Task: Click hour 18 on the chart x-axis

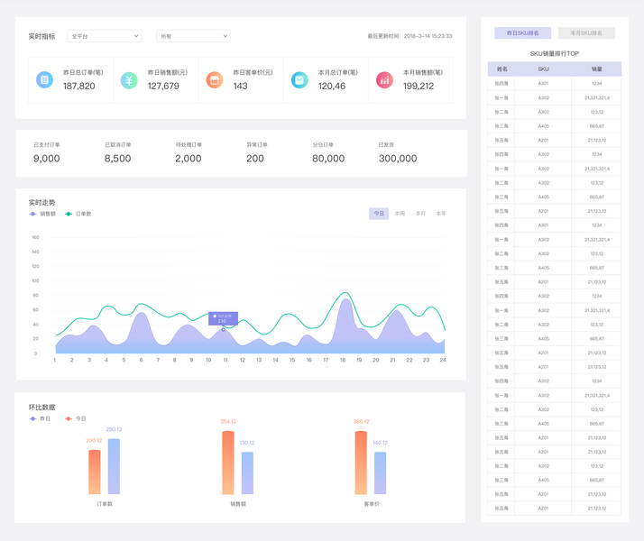Action: [x=342, y=360]
